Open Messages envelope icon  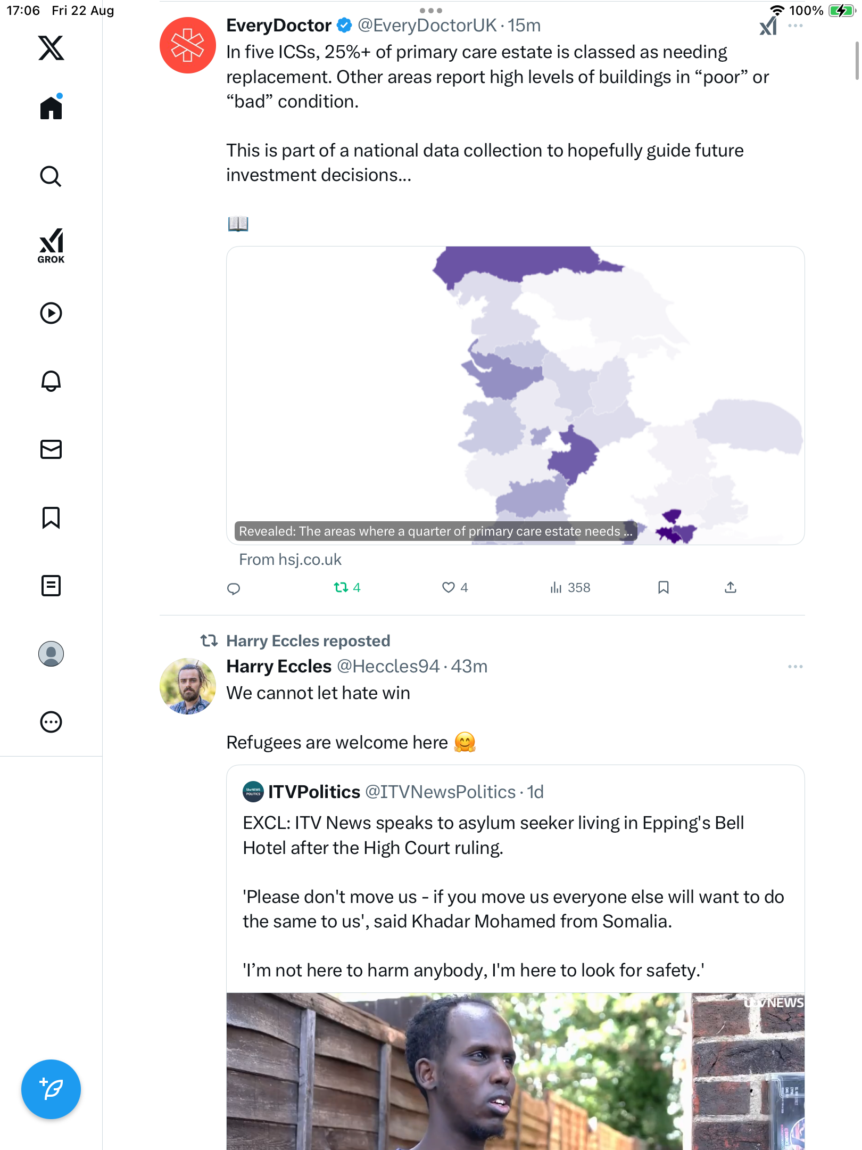(x=51, y=449)
